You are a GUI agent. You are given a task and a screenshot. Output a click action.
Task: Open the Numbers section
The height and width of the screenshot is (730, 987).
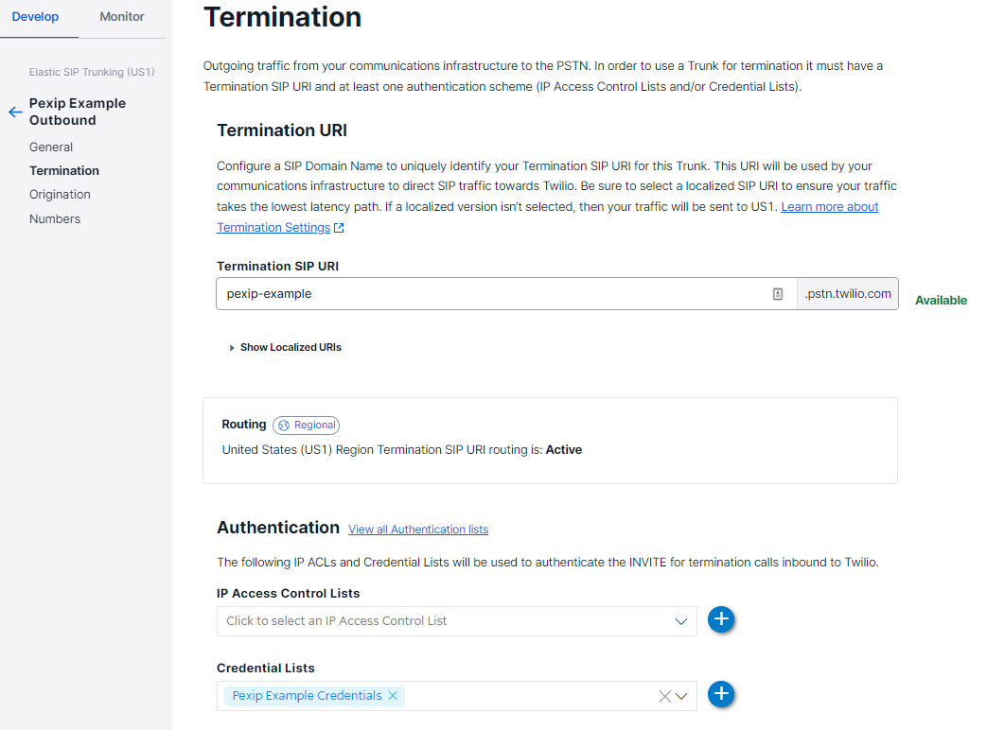point(55,218)
